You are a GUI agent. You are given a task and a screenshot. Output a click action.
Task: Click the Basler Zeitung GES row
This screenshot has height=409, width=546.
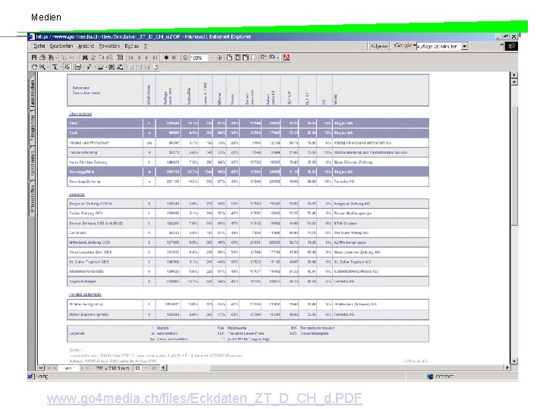(248, 213)
